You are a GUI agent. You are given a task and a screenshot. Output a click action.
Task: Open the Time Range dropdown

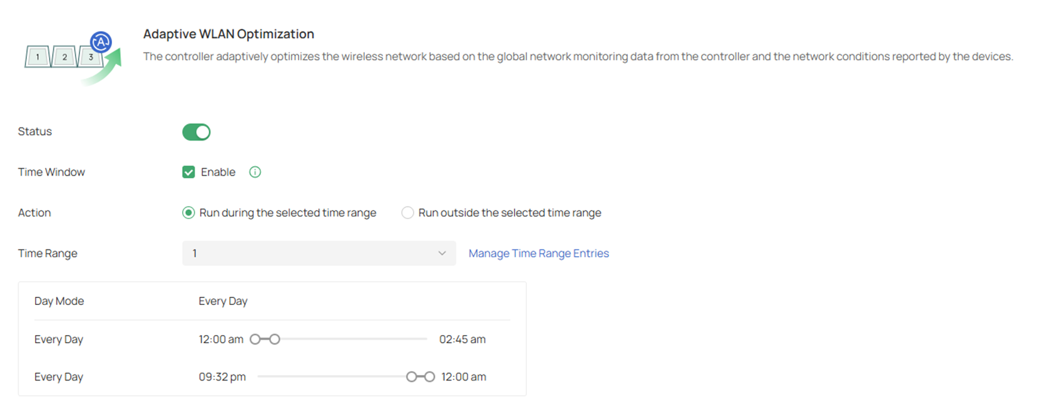tap(319, 253)
